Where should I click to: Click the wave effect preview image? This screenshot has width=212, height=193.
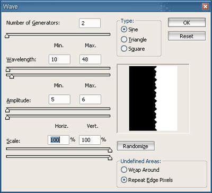pos(153,99)
